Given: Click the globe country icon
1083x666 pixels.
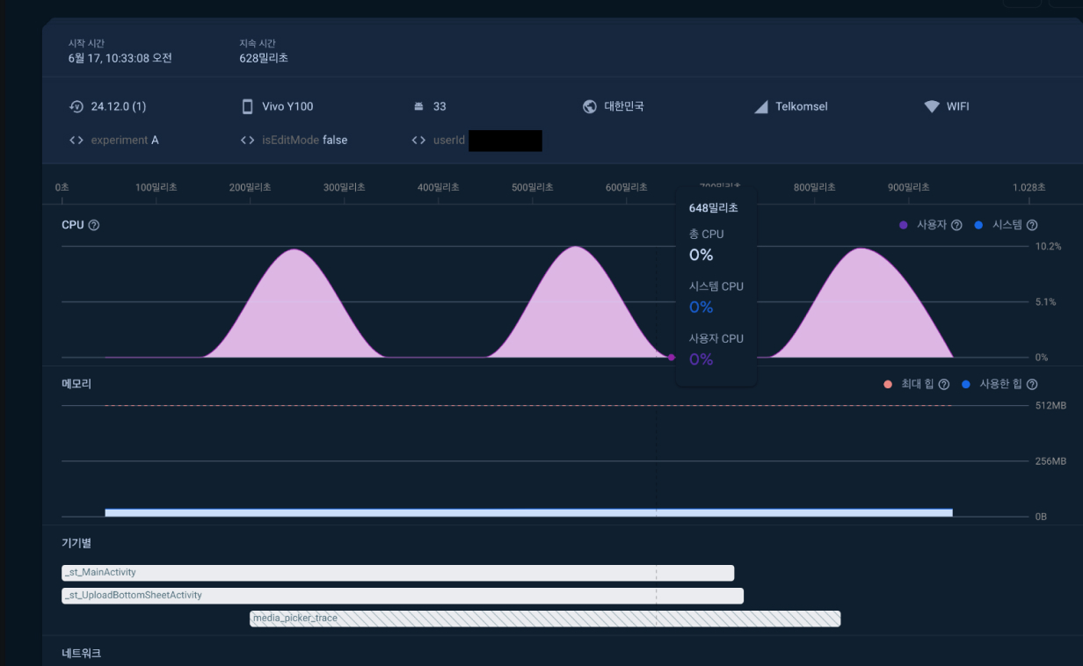Looking at the screenshot, I should pyautogui.click(x=590, y=106).
